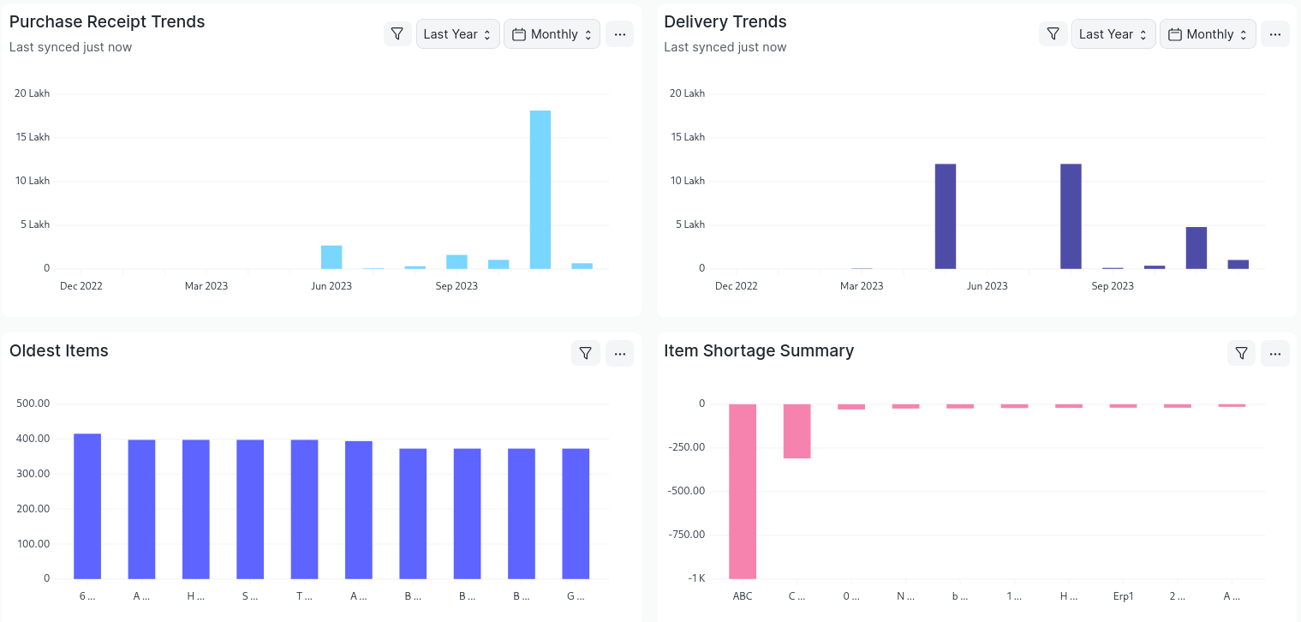The height and width of the screenshot is (622, 1301).
Task: Expand Last Year dropdown in Purchase Receipt Trends
Action: click(x=458, y=34)
